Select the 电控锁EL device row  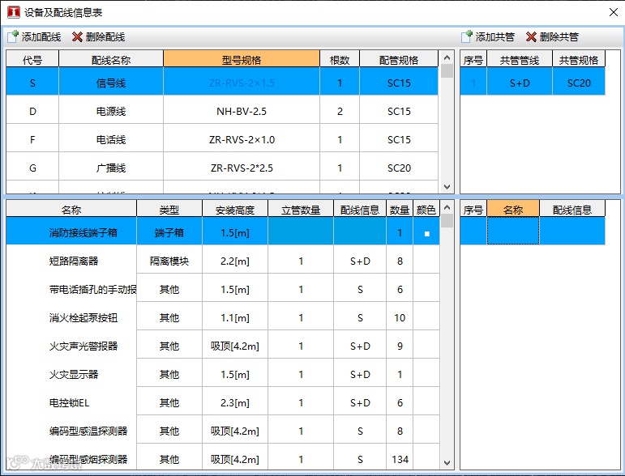[223, 402]
